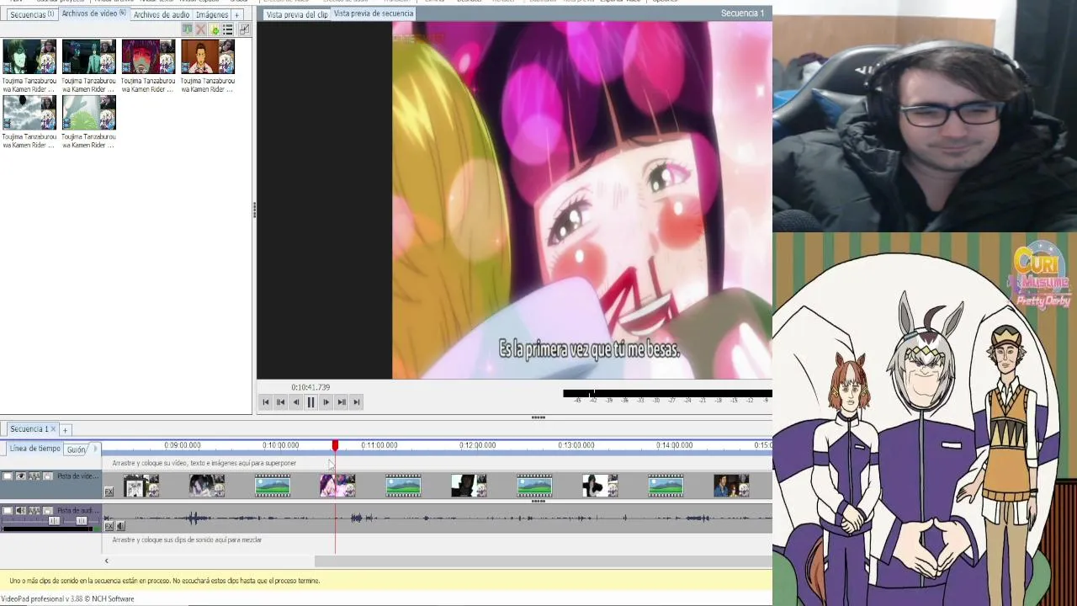1077x606 pixels.
Task: Select Vista previa de secuencia tab
Action: coord(374,13)
